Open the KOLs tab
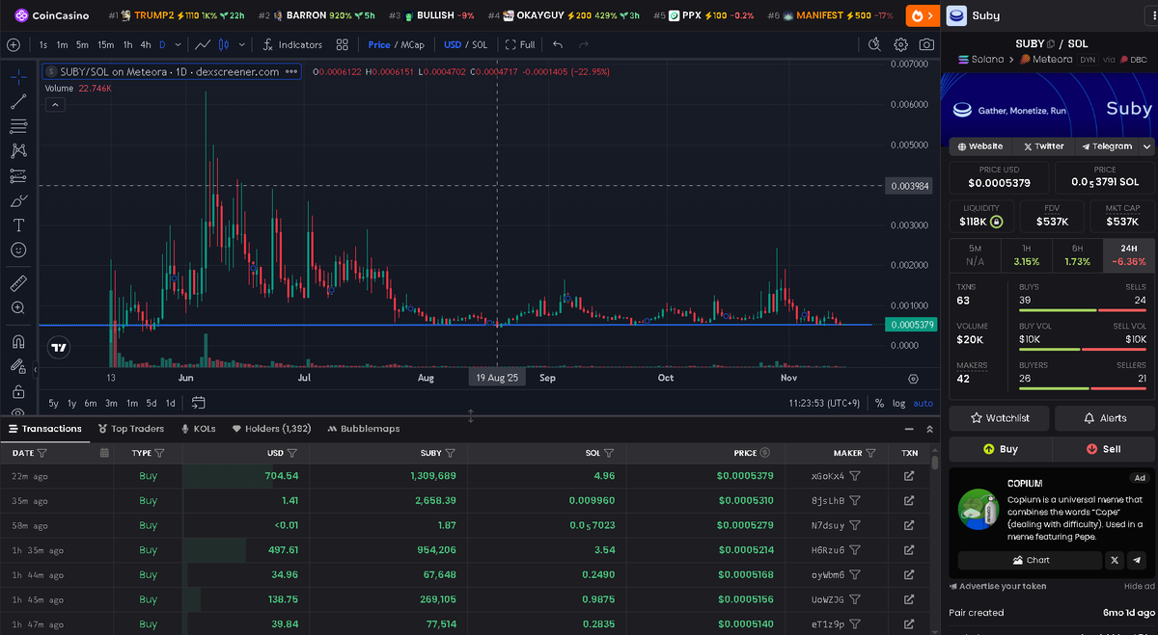The image size is (1158, 635). [198, 429]
